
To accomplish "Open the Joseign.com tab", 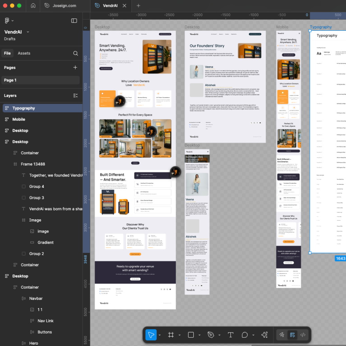I will (64, 6).
